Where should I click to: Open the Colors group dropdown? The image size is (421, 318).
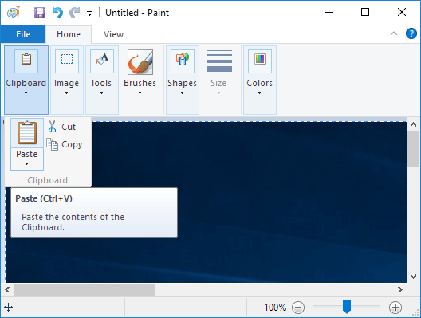coord(260,80)
